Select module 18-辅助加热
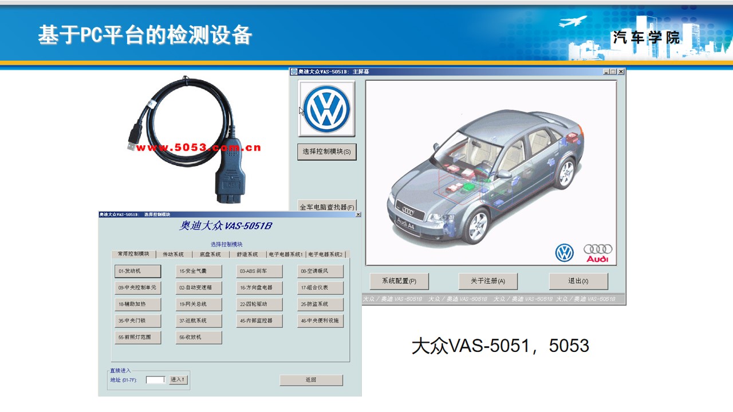The image size is (733, 412). click(x=138, y=304)
